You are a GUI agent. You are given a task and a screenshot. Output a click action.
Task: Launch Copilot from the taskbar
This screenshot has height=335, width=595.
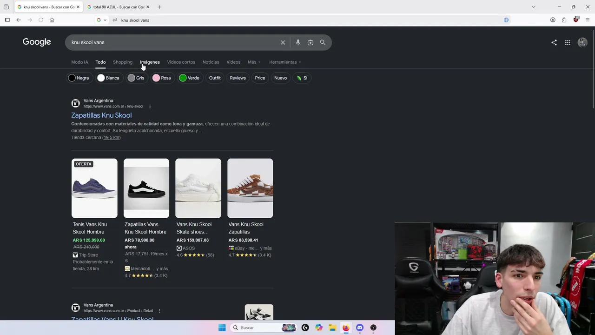coord(318,328)
